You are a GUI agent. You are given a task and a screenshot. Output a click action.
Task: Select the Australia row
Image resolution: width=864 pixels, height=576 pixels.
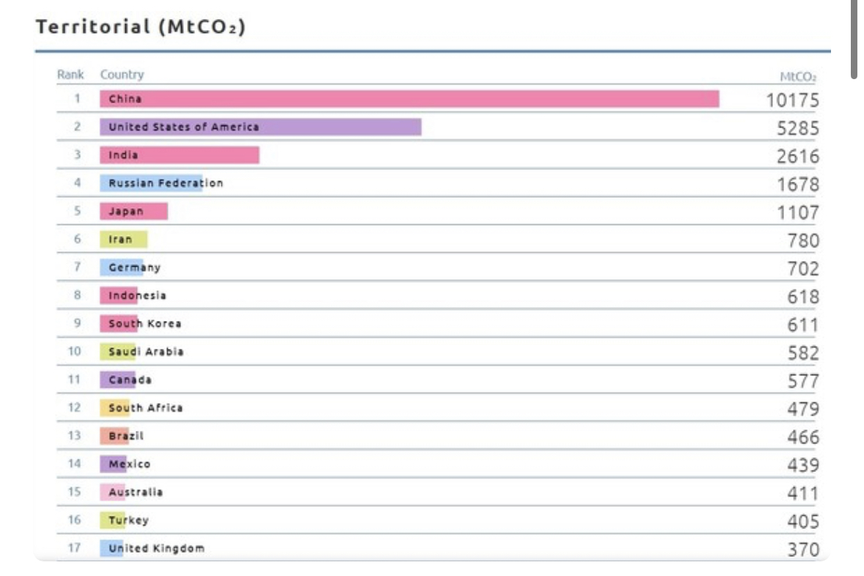pos(438,492)
